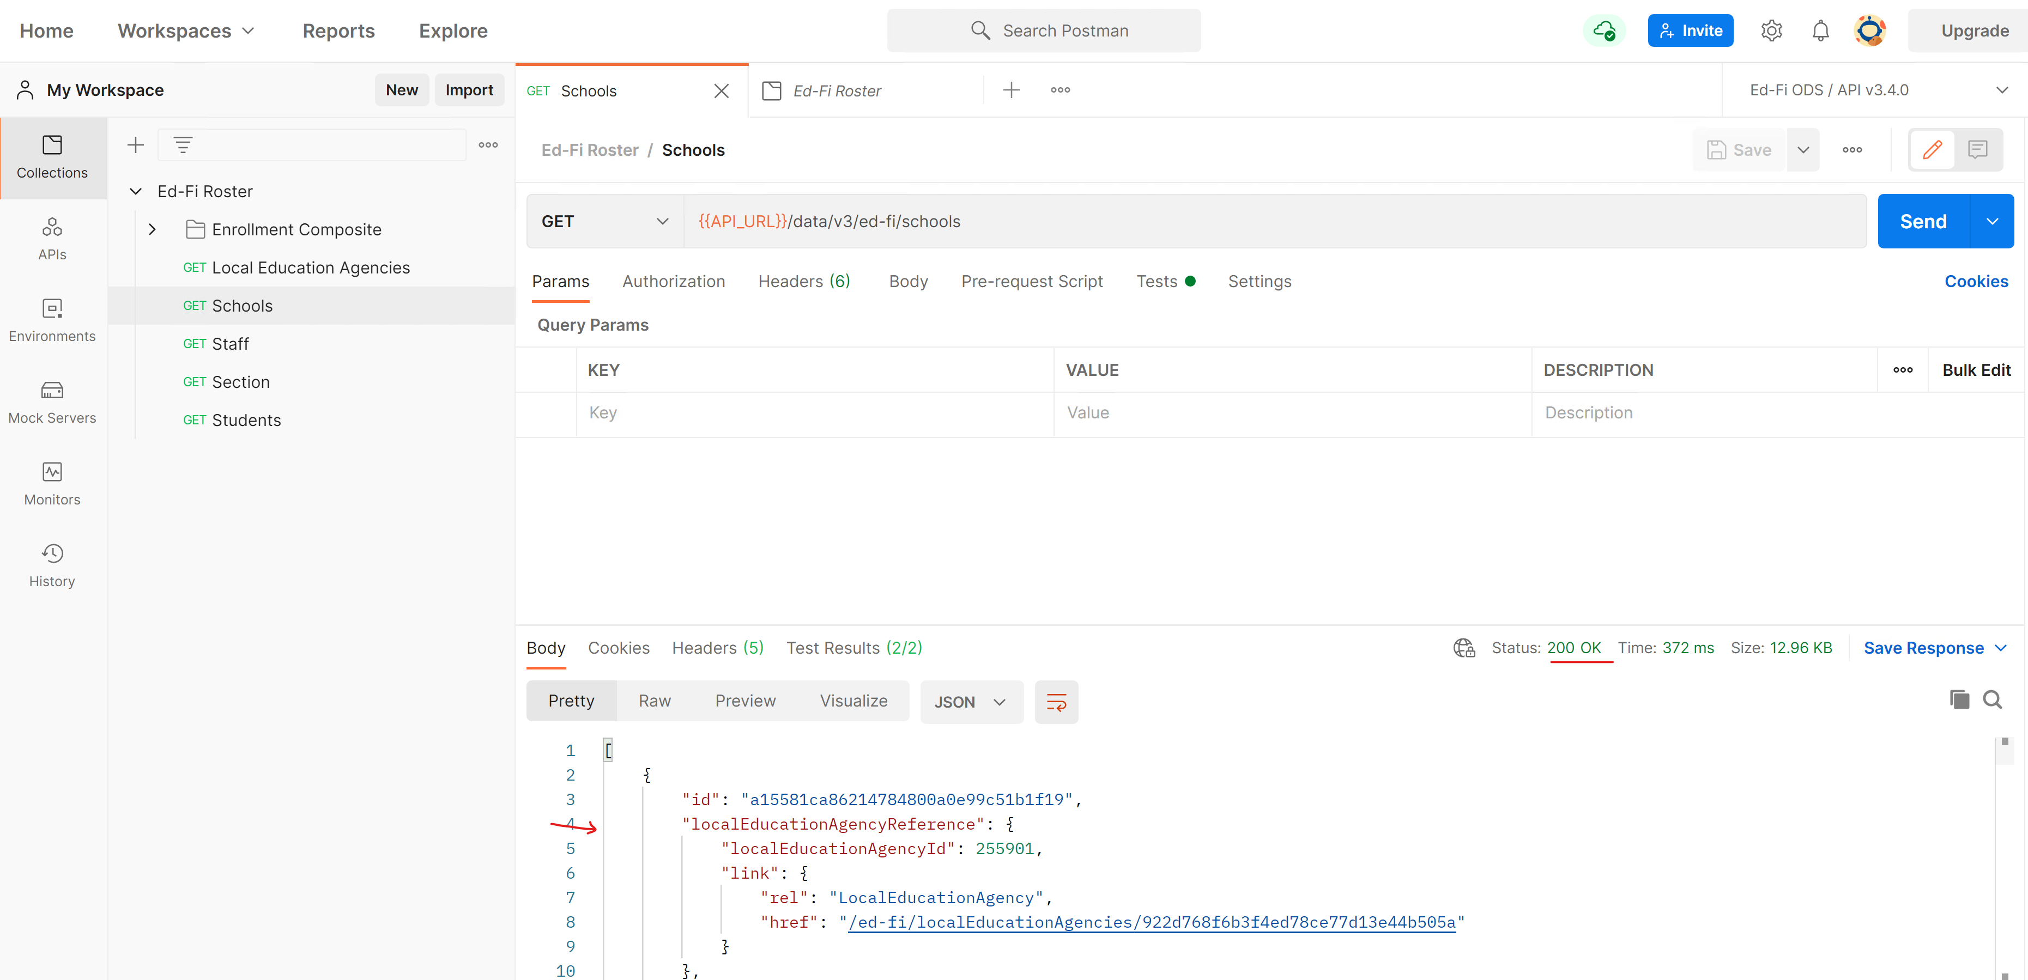2028x980 pixels.
Task: Click the Bulk Edit link
Action: [1976, 370]
